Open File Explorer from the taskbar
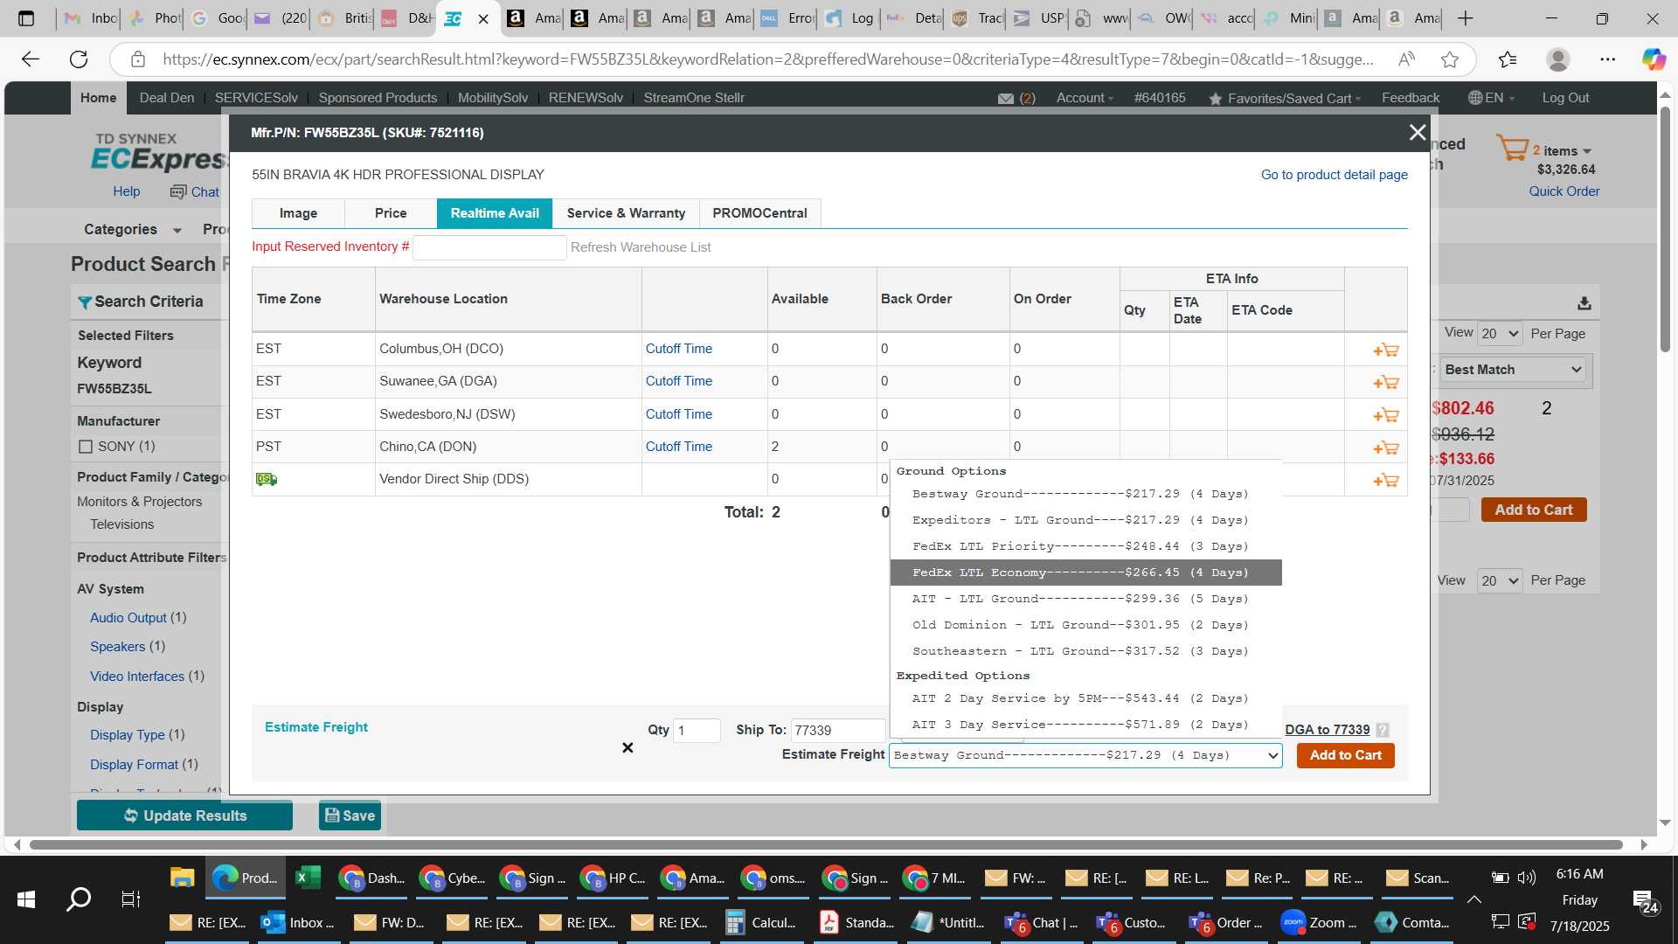The image size is (1678, 944). coord(182,878)
